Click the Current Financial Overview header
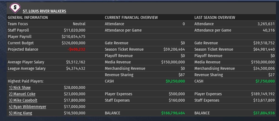 131,17
